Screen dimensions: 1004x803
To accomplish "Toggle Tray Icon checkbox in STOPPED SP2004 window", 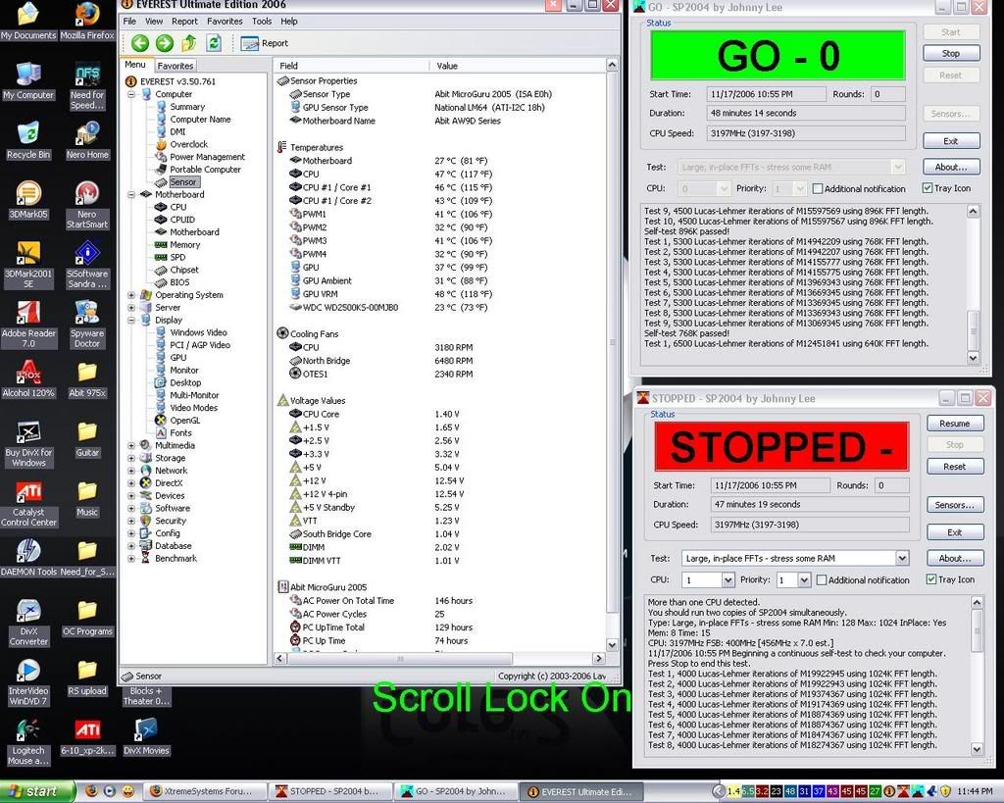I will point(931,579).
